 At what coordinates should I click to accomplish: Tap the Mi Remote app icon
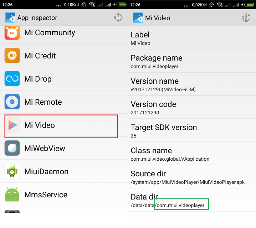(12, 102)
